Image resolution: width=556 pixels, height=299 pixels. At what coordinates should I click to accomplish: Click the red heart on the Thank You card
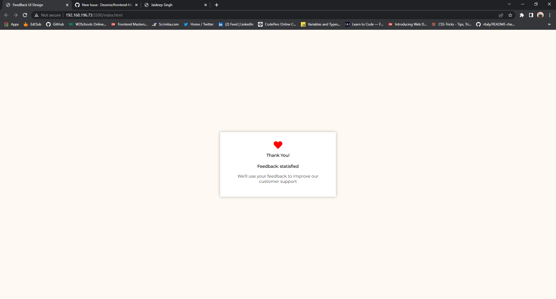coord(278,145)
